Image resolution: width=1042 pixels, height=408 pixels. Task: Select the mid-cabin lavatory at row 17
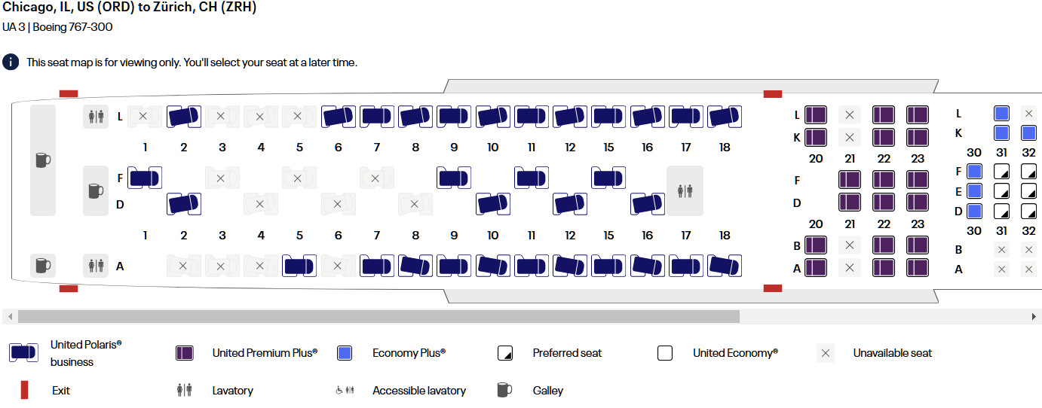click(x=685, y=191)
